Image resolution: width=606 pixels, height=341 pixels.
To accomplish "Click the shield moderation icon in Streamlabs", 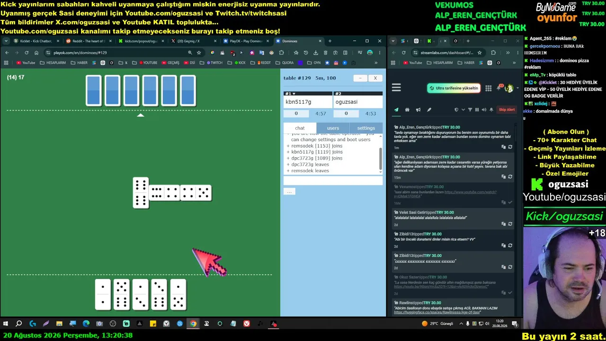I will click(x=456, y=110).
